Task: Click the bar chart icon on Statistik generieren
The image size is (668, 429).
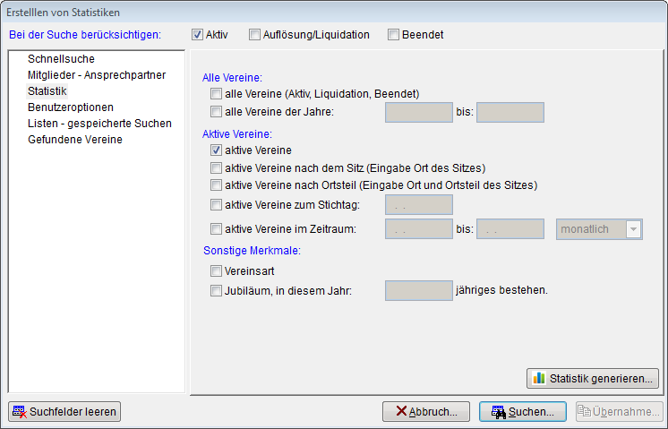Action: click(x=539, y=378)
